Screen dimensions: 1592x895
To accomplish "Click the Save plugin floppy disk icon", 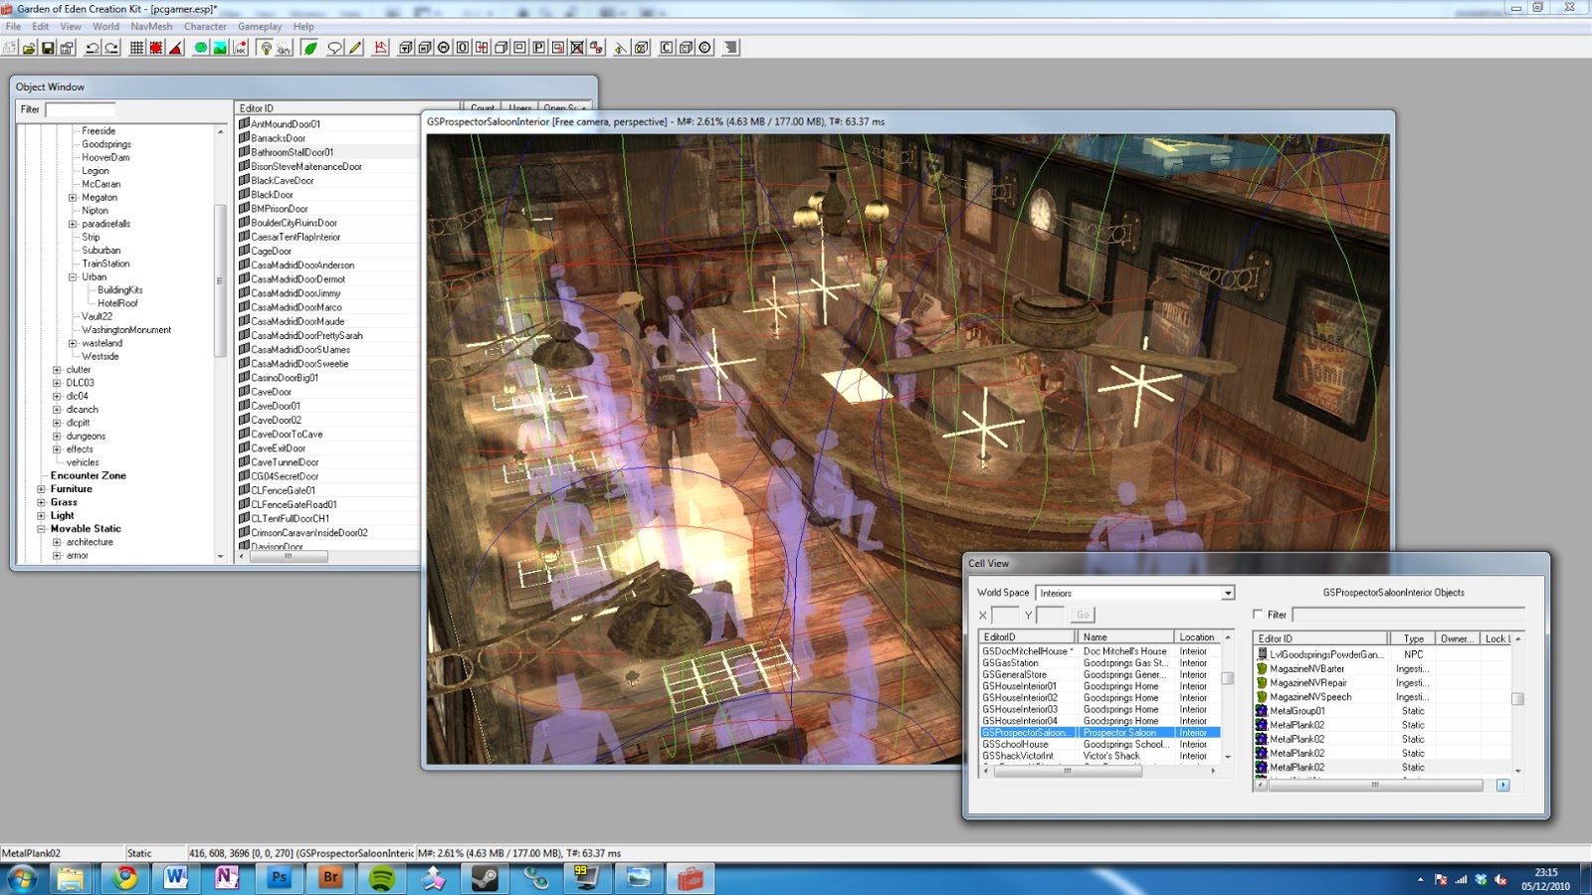I will point(47,48).
